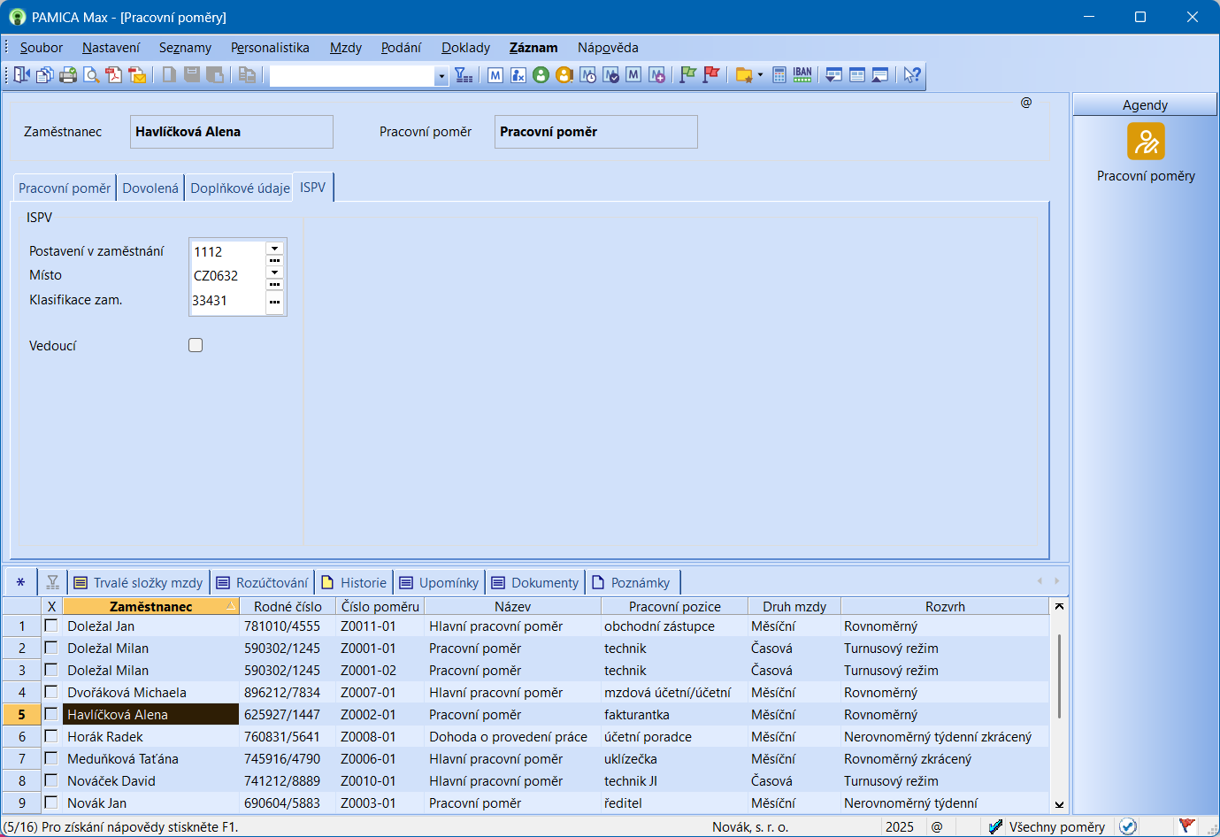
Task: Open the Poznámky tab
Action: (x=631, y=582)
